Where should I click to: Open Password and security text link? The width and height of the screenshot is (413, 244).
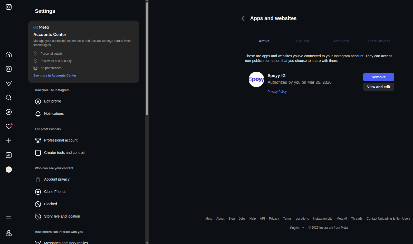[x=56, y=61]
